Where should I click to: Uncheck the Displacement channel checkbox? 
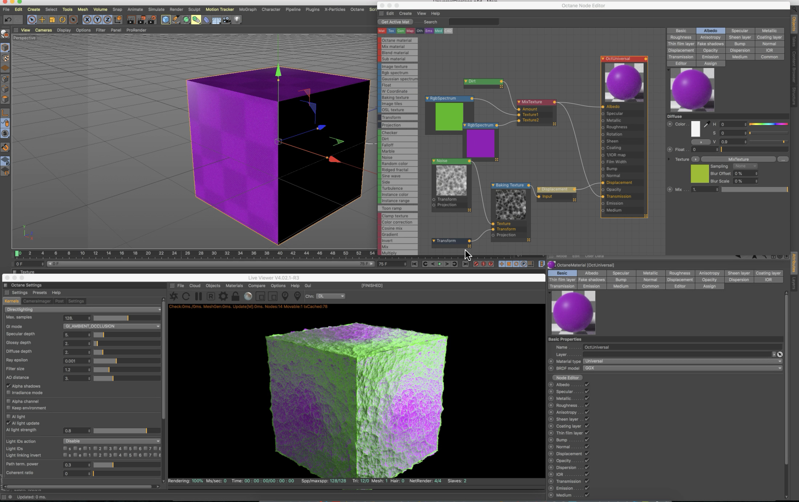(x=587, y=454)
